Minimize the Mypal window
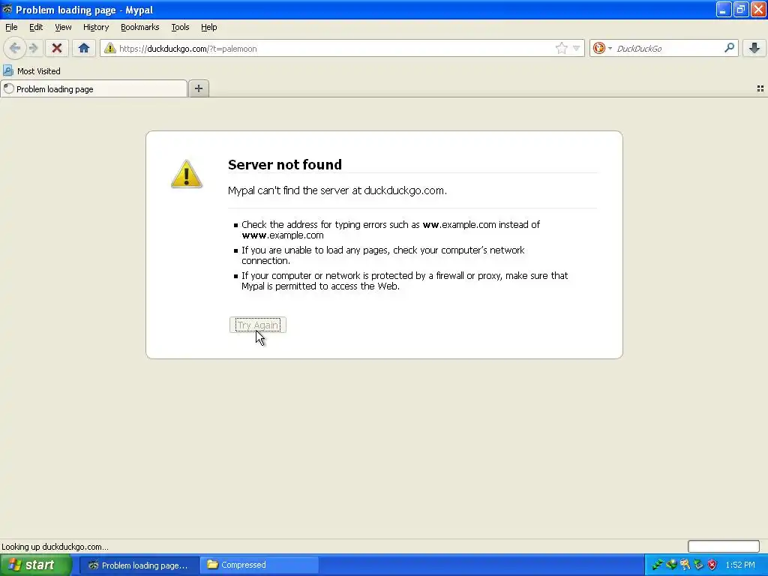This screenshot has height=576, width=768. [724, 9]
